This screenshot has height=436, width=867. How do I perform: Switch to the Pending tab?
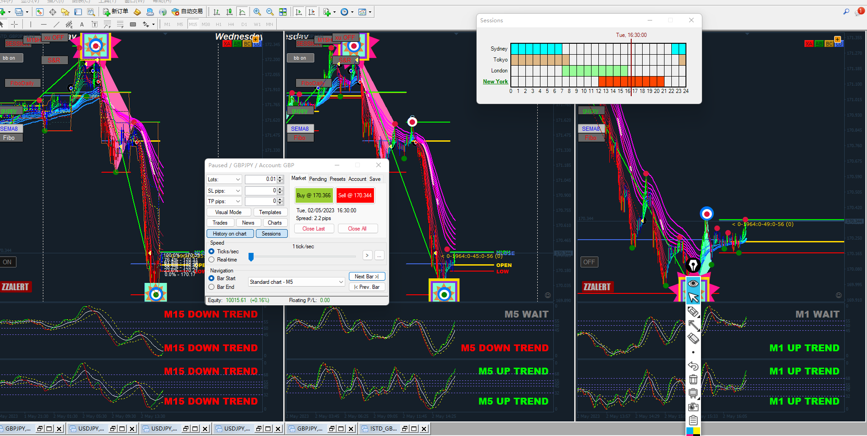tap(318, 179)
